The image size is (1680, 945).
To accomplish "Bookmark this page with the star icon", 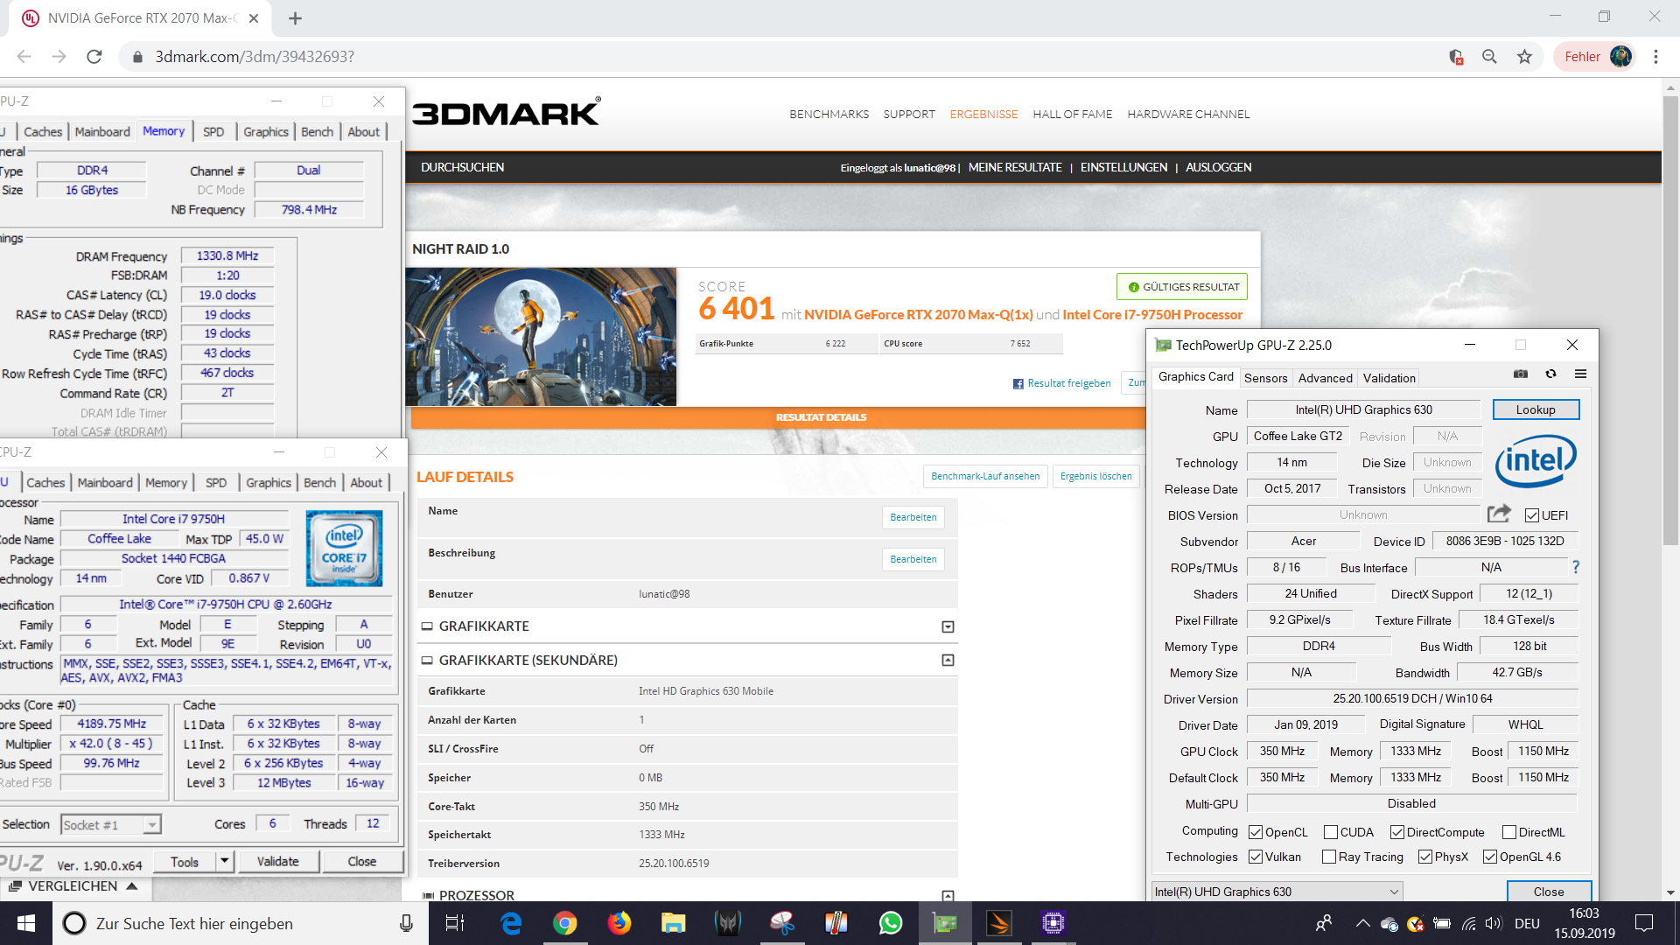I will tap(1524, 57).
